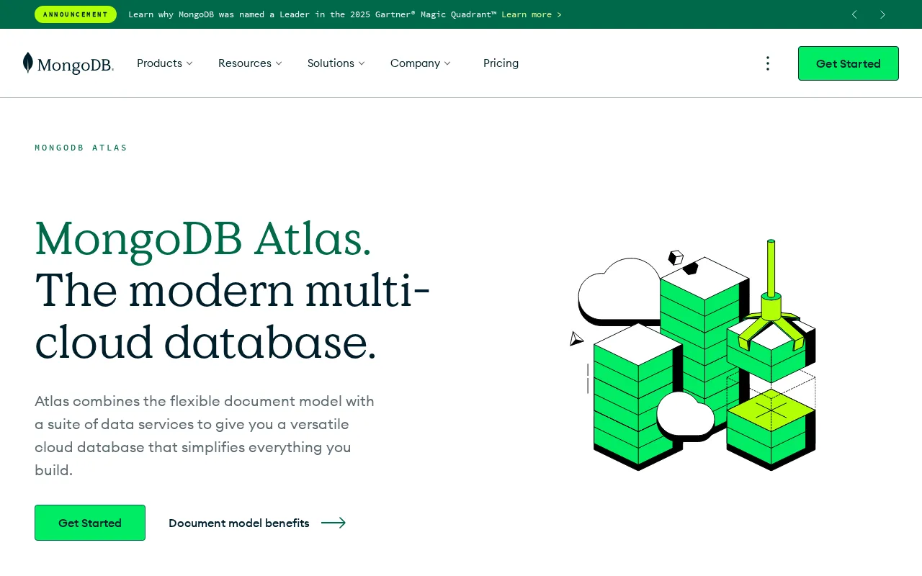The image size is (922, 576).
Task: Click the 'MongoDB Atlas.' green headline
Action: click(x=203, y=238)
